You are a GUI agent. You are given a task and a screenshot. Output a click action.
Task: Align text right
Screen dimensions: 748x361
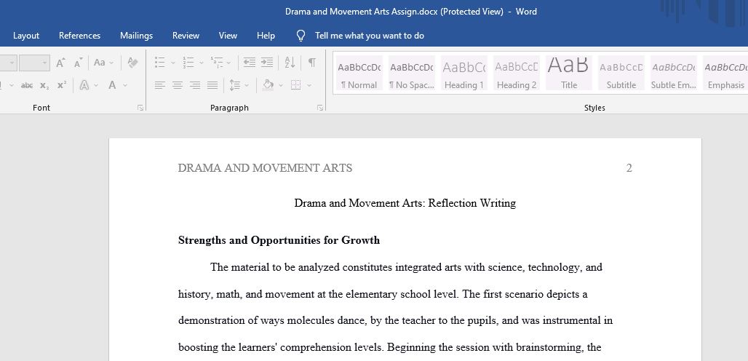195,85
